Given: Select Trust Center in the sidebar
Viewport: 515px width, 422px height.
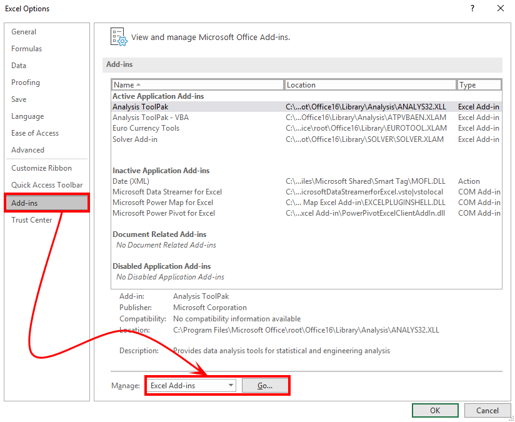Looking at the screenshot, I should (32, 220).
